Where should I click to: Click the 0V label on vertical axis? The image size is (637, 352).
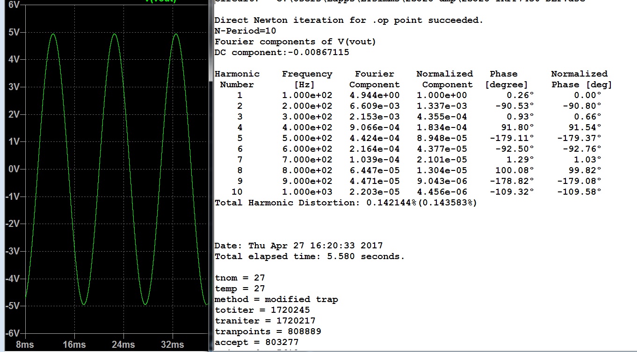[14, 169]
